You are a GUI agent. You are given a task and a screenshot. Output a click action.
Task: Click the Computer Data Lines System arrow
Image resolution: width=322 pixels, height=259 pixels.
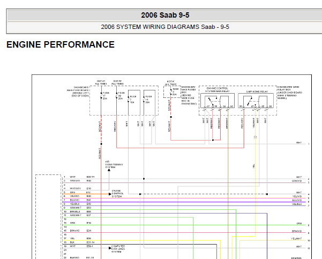click(x=110, y=248)
